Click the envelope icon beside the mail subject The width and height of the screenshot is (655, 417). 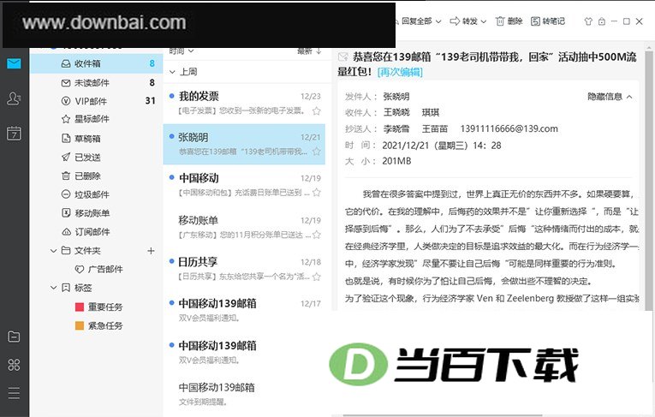(x=343, y=57)
